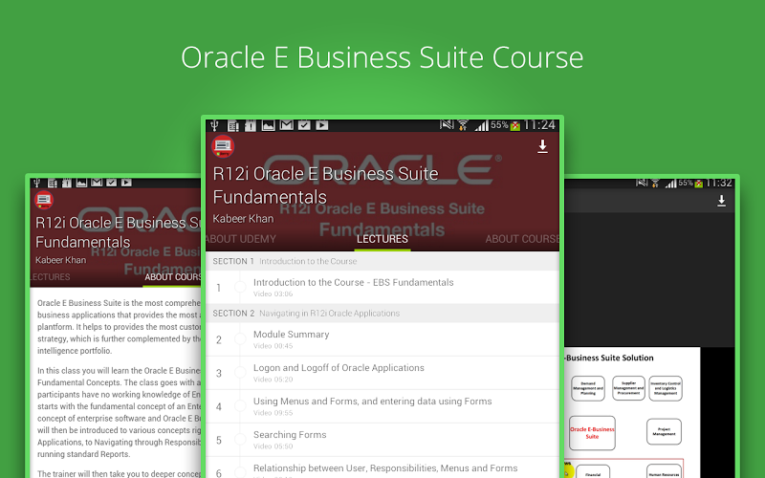This screenshot has height=478, width=765.
Task: Tap battery icon in right phone status bar
Action: tap(699, 184)
